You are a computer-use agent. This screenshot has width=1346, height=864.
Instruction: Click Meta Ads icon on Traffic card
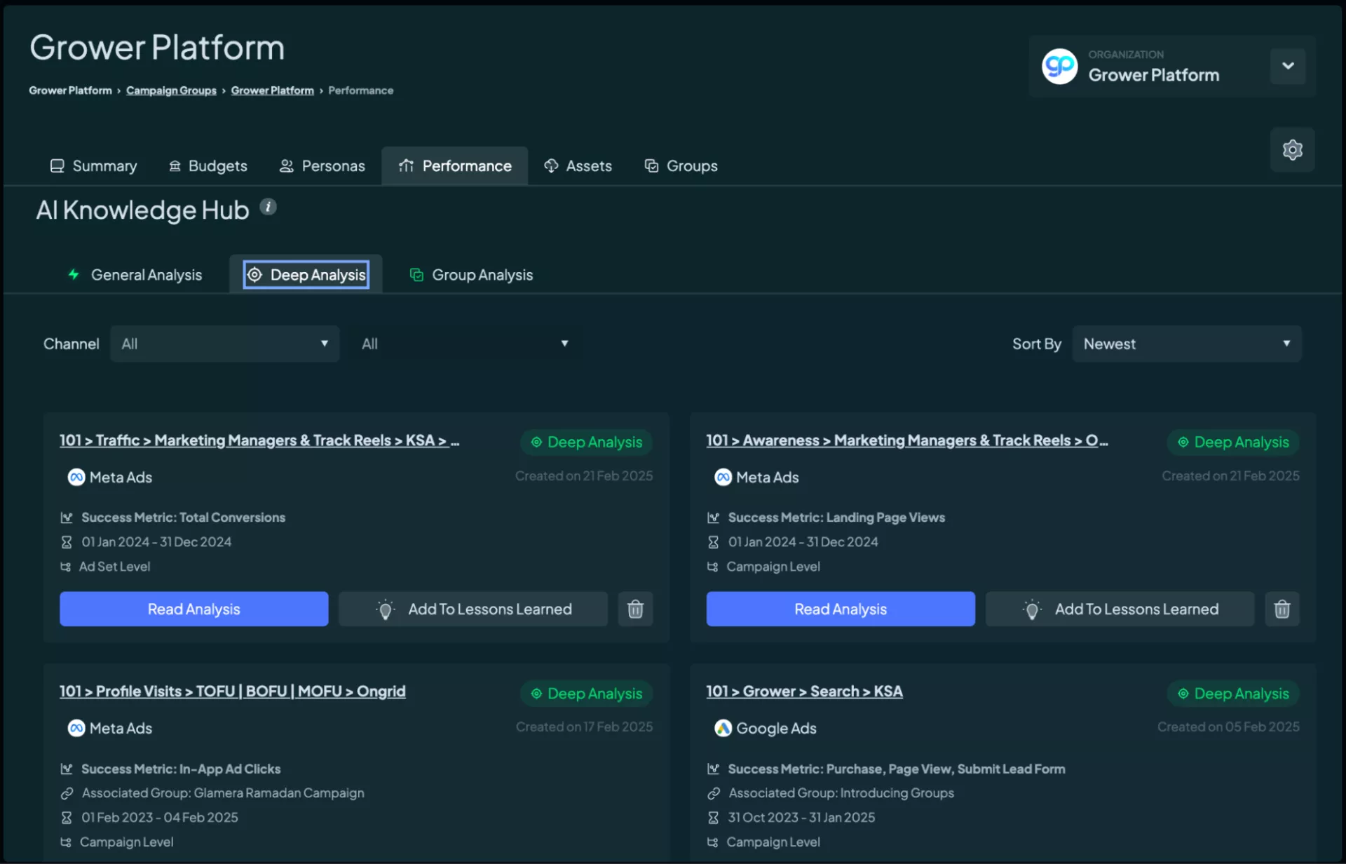(x=76, y=477)
